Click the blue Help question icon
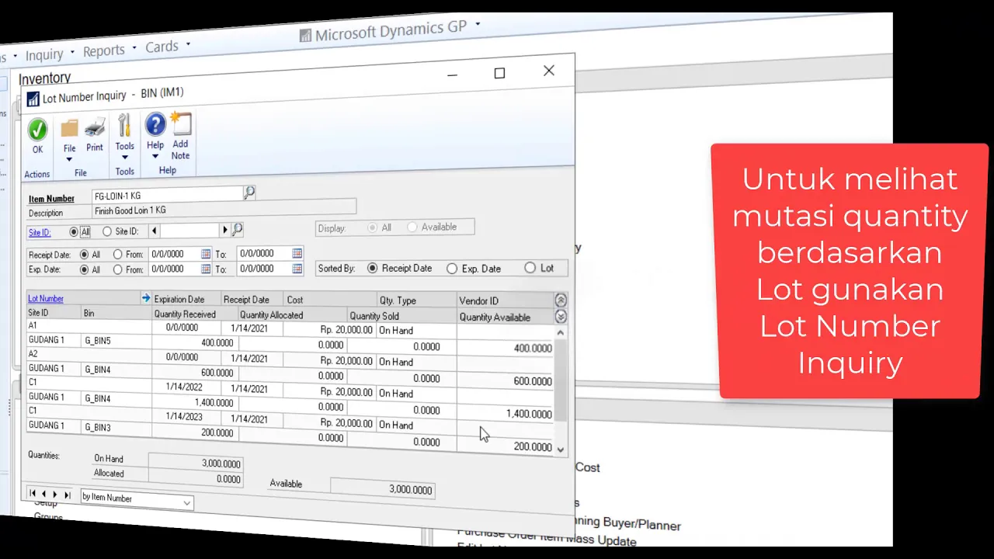This screenshot has width=994, height=559. [x=155, y=125]
